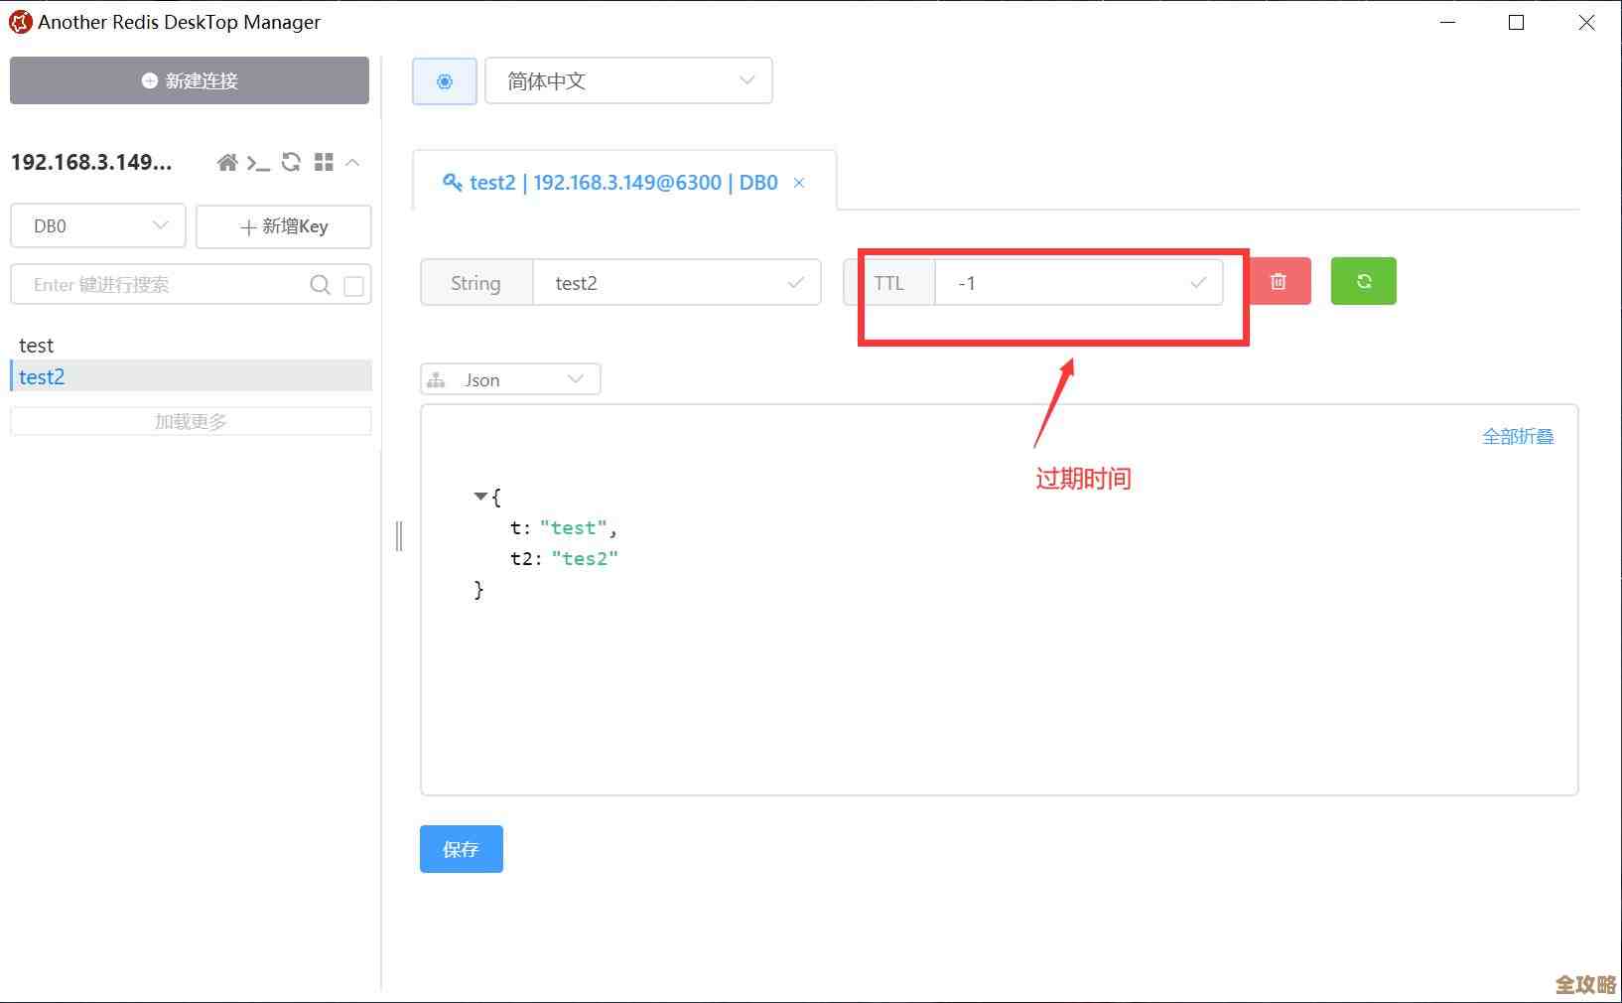Open settings icon left of language selector
The width and height of the screenshot is (1622, 1003).
[444, 80]
